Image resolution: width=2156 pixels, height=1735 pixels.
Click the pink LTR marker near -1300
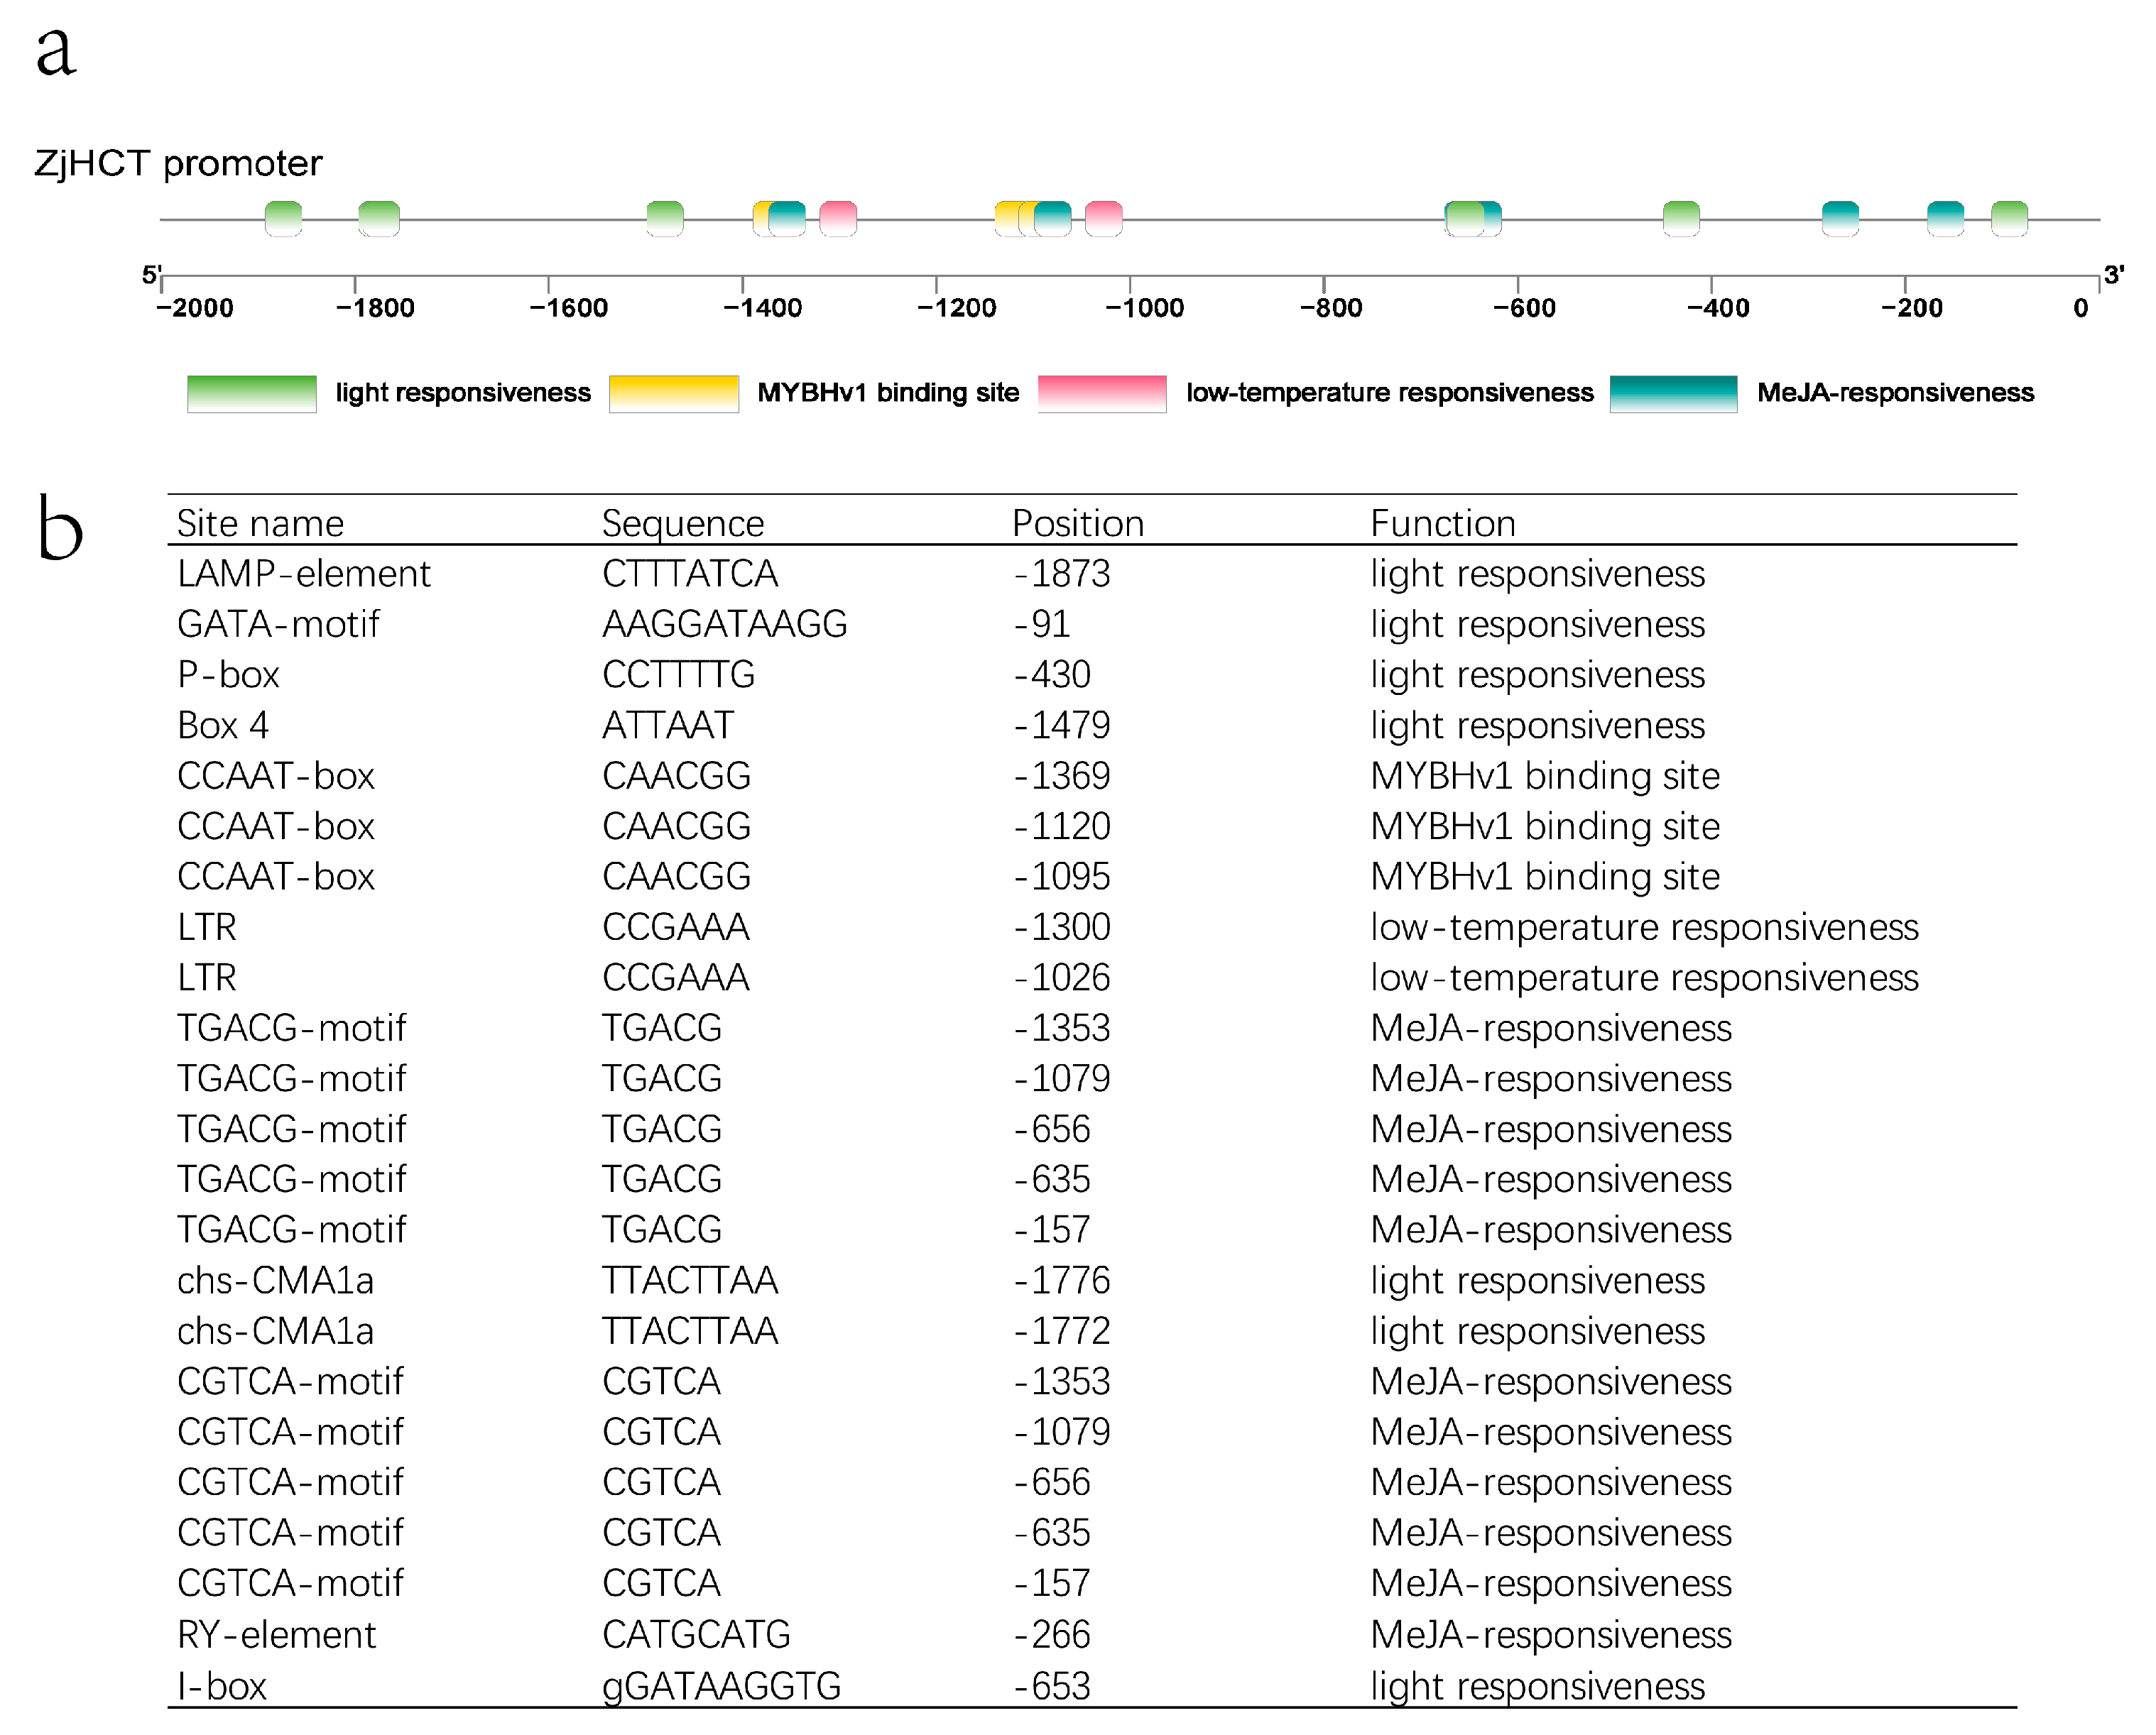[x=838, y=219]
